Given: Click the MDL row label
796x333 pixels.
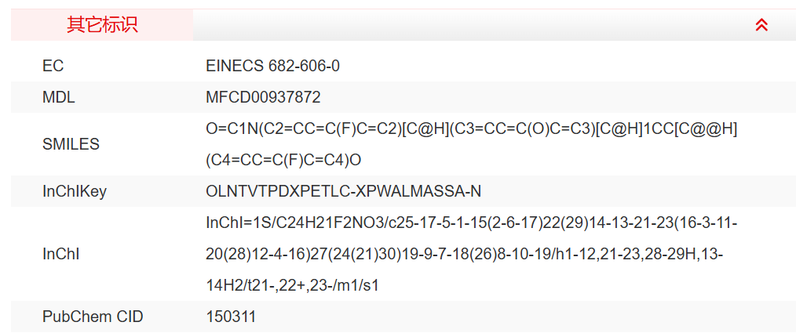Looking at the screenshot, I should pos(59,97).
